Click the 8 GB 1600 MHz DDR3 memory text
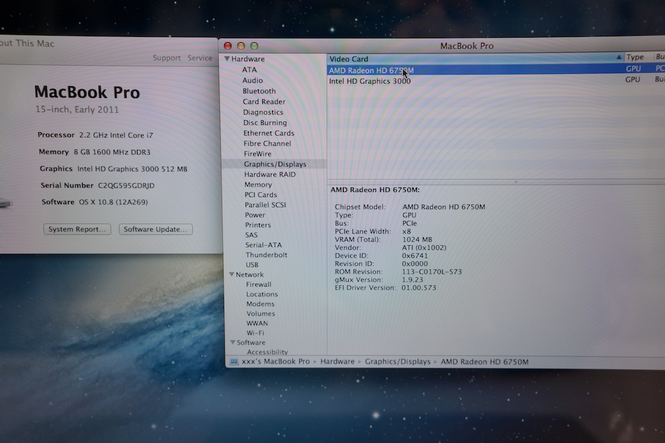The image size is (665, 443). (x=112, y=152)
